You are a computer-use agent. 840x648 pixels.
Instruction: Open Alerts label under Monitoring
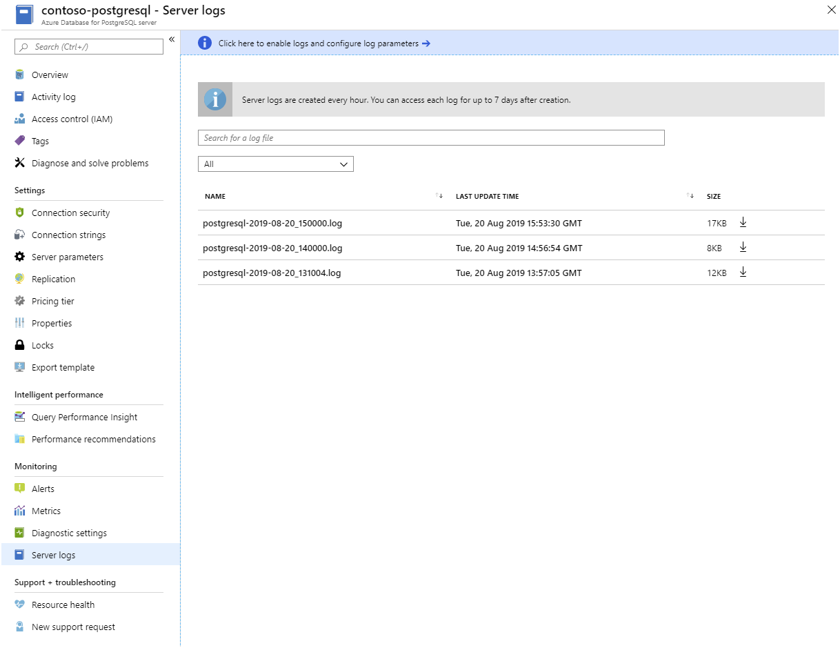[x=43, y=489]
